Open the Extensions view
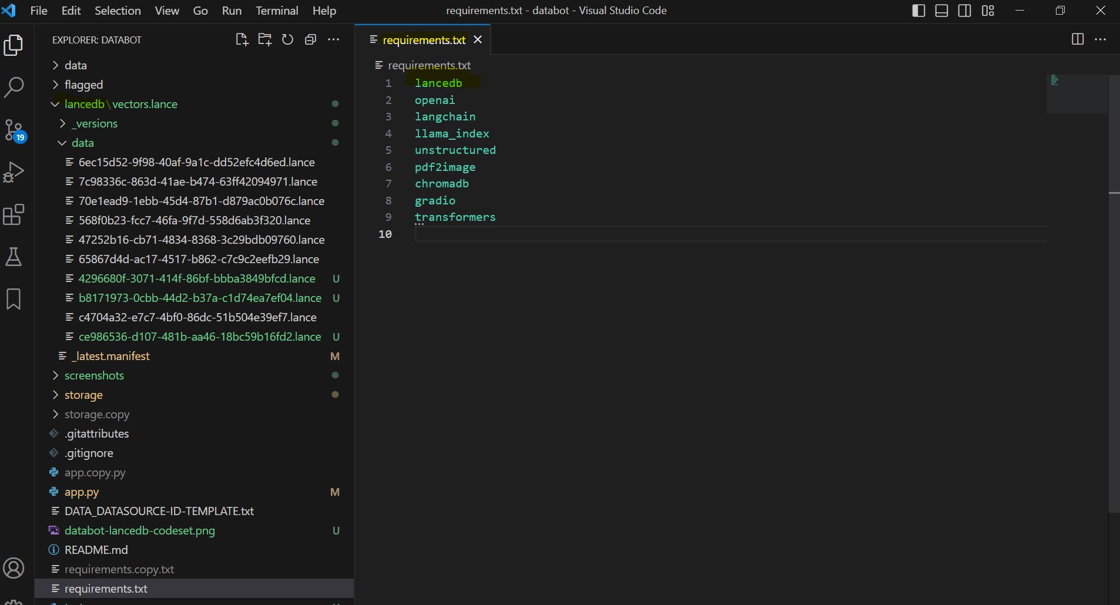The image size is (1120, 605). pos(14,214)
